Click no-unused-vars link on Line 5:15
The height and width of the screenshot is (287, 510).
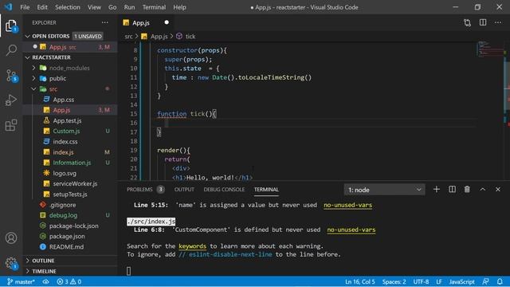(x=347, y=205)
